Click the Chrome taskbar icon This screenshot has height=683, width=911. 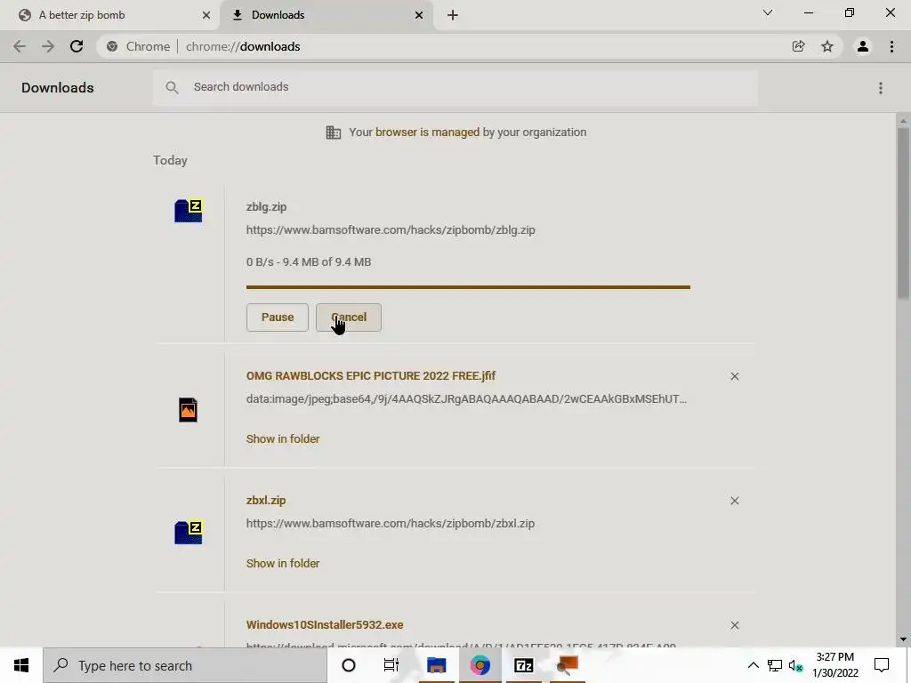pos(480,665)
